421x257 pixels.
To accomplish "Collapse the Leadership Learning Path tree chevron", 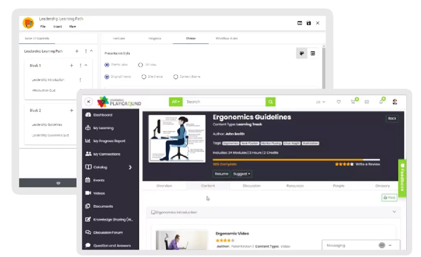I will tap(91, 51).
